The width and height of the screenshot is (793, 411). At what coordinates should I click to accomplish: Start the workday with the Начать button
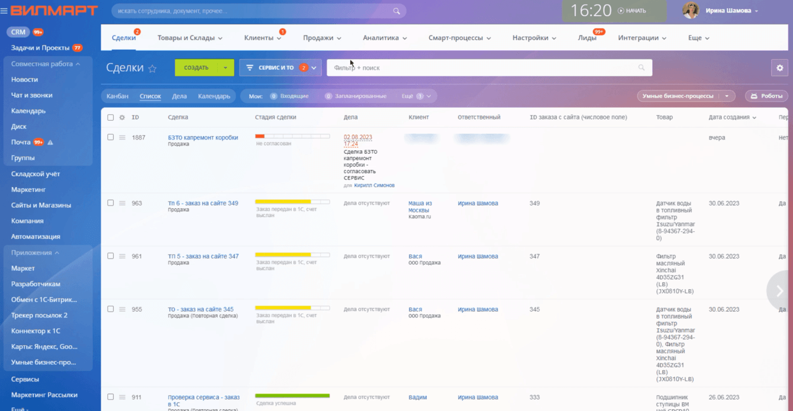coord(632,11)
